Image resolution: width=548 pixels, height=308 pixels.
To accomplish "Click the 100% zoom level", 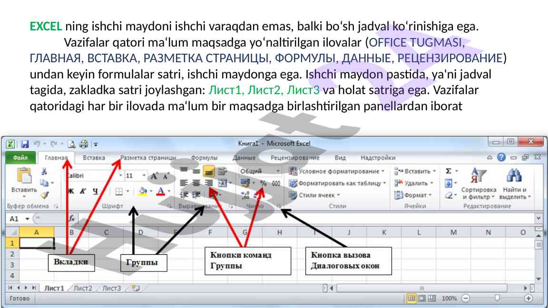I will tap(449, 298).
